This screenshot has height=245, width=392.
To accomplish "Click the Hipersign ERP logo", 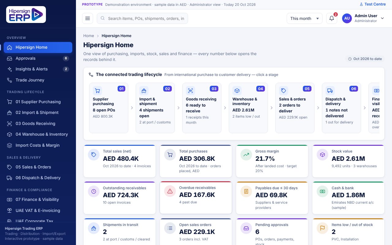I will (x=26, y=14).
